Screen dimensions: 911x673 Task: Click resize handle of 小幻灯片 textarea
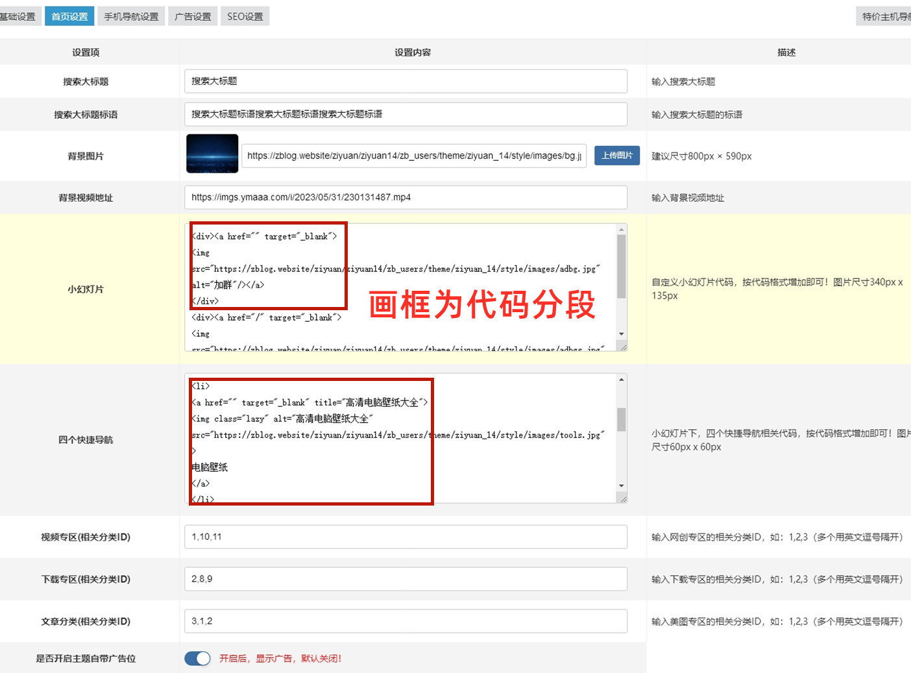(622, 347)
